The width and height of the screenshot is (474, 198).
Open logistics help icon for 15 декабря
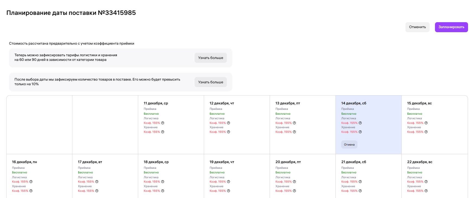(x=426, y=123)
